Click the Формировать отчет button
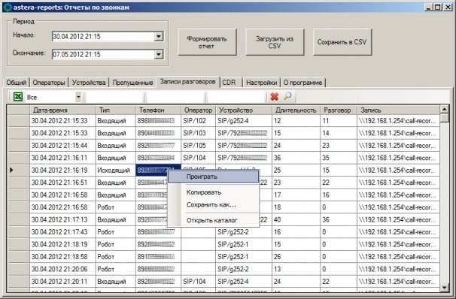 (207, 42)
